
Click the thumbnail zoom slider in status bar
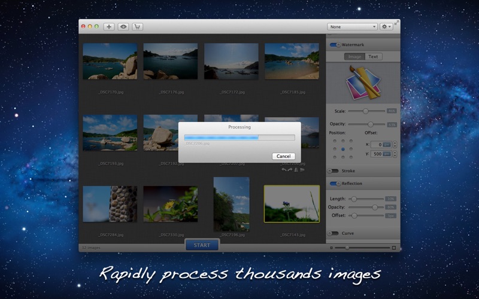point(362,248)
